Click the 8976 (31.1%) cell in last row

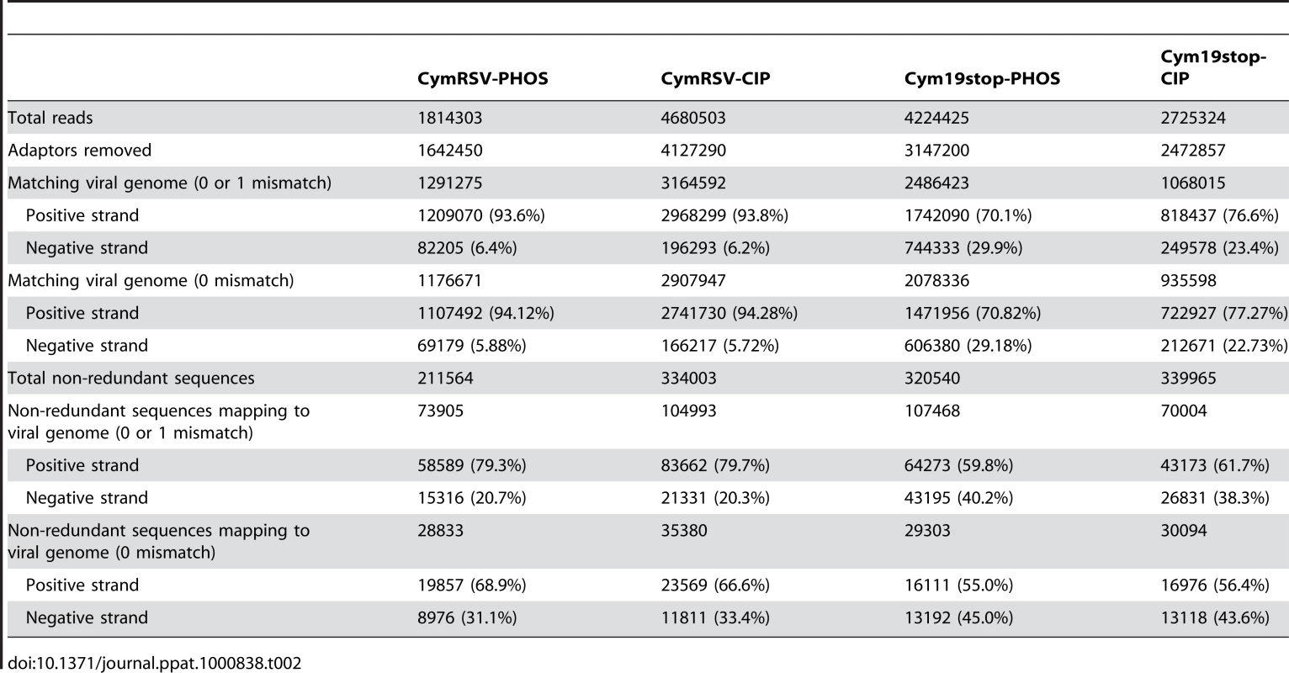tap(468, 617)
